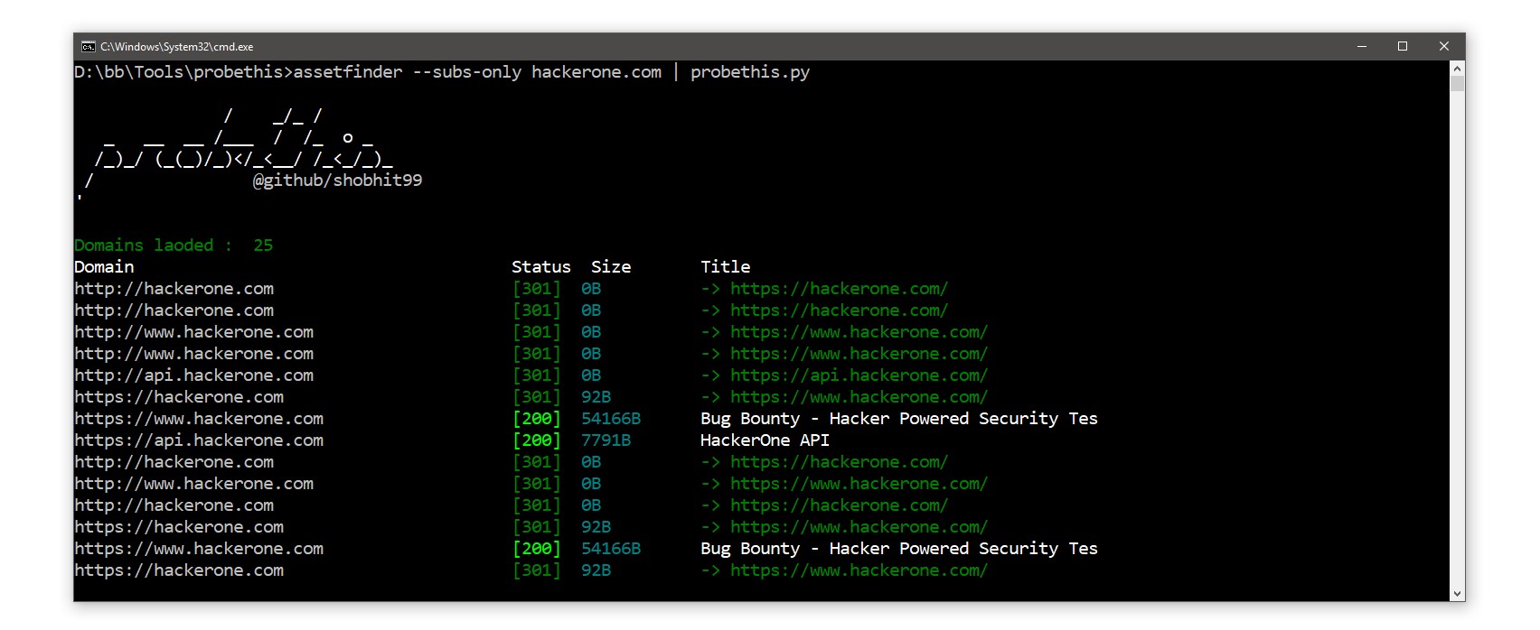
Task: Click probethis.py in the command line
Action: (x=750, y=72)
